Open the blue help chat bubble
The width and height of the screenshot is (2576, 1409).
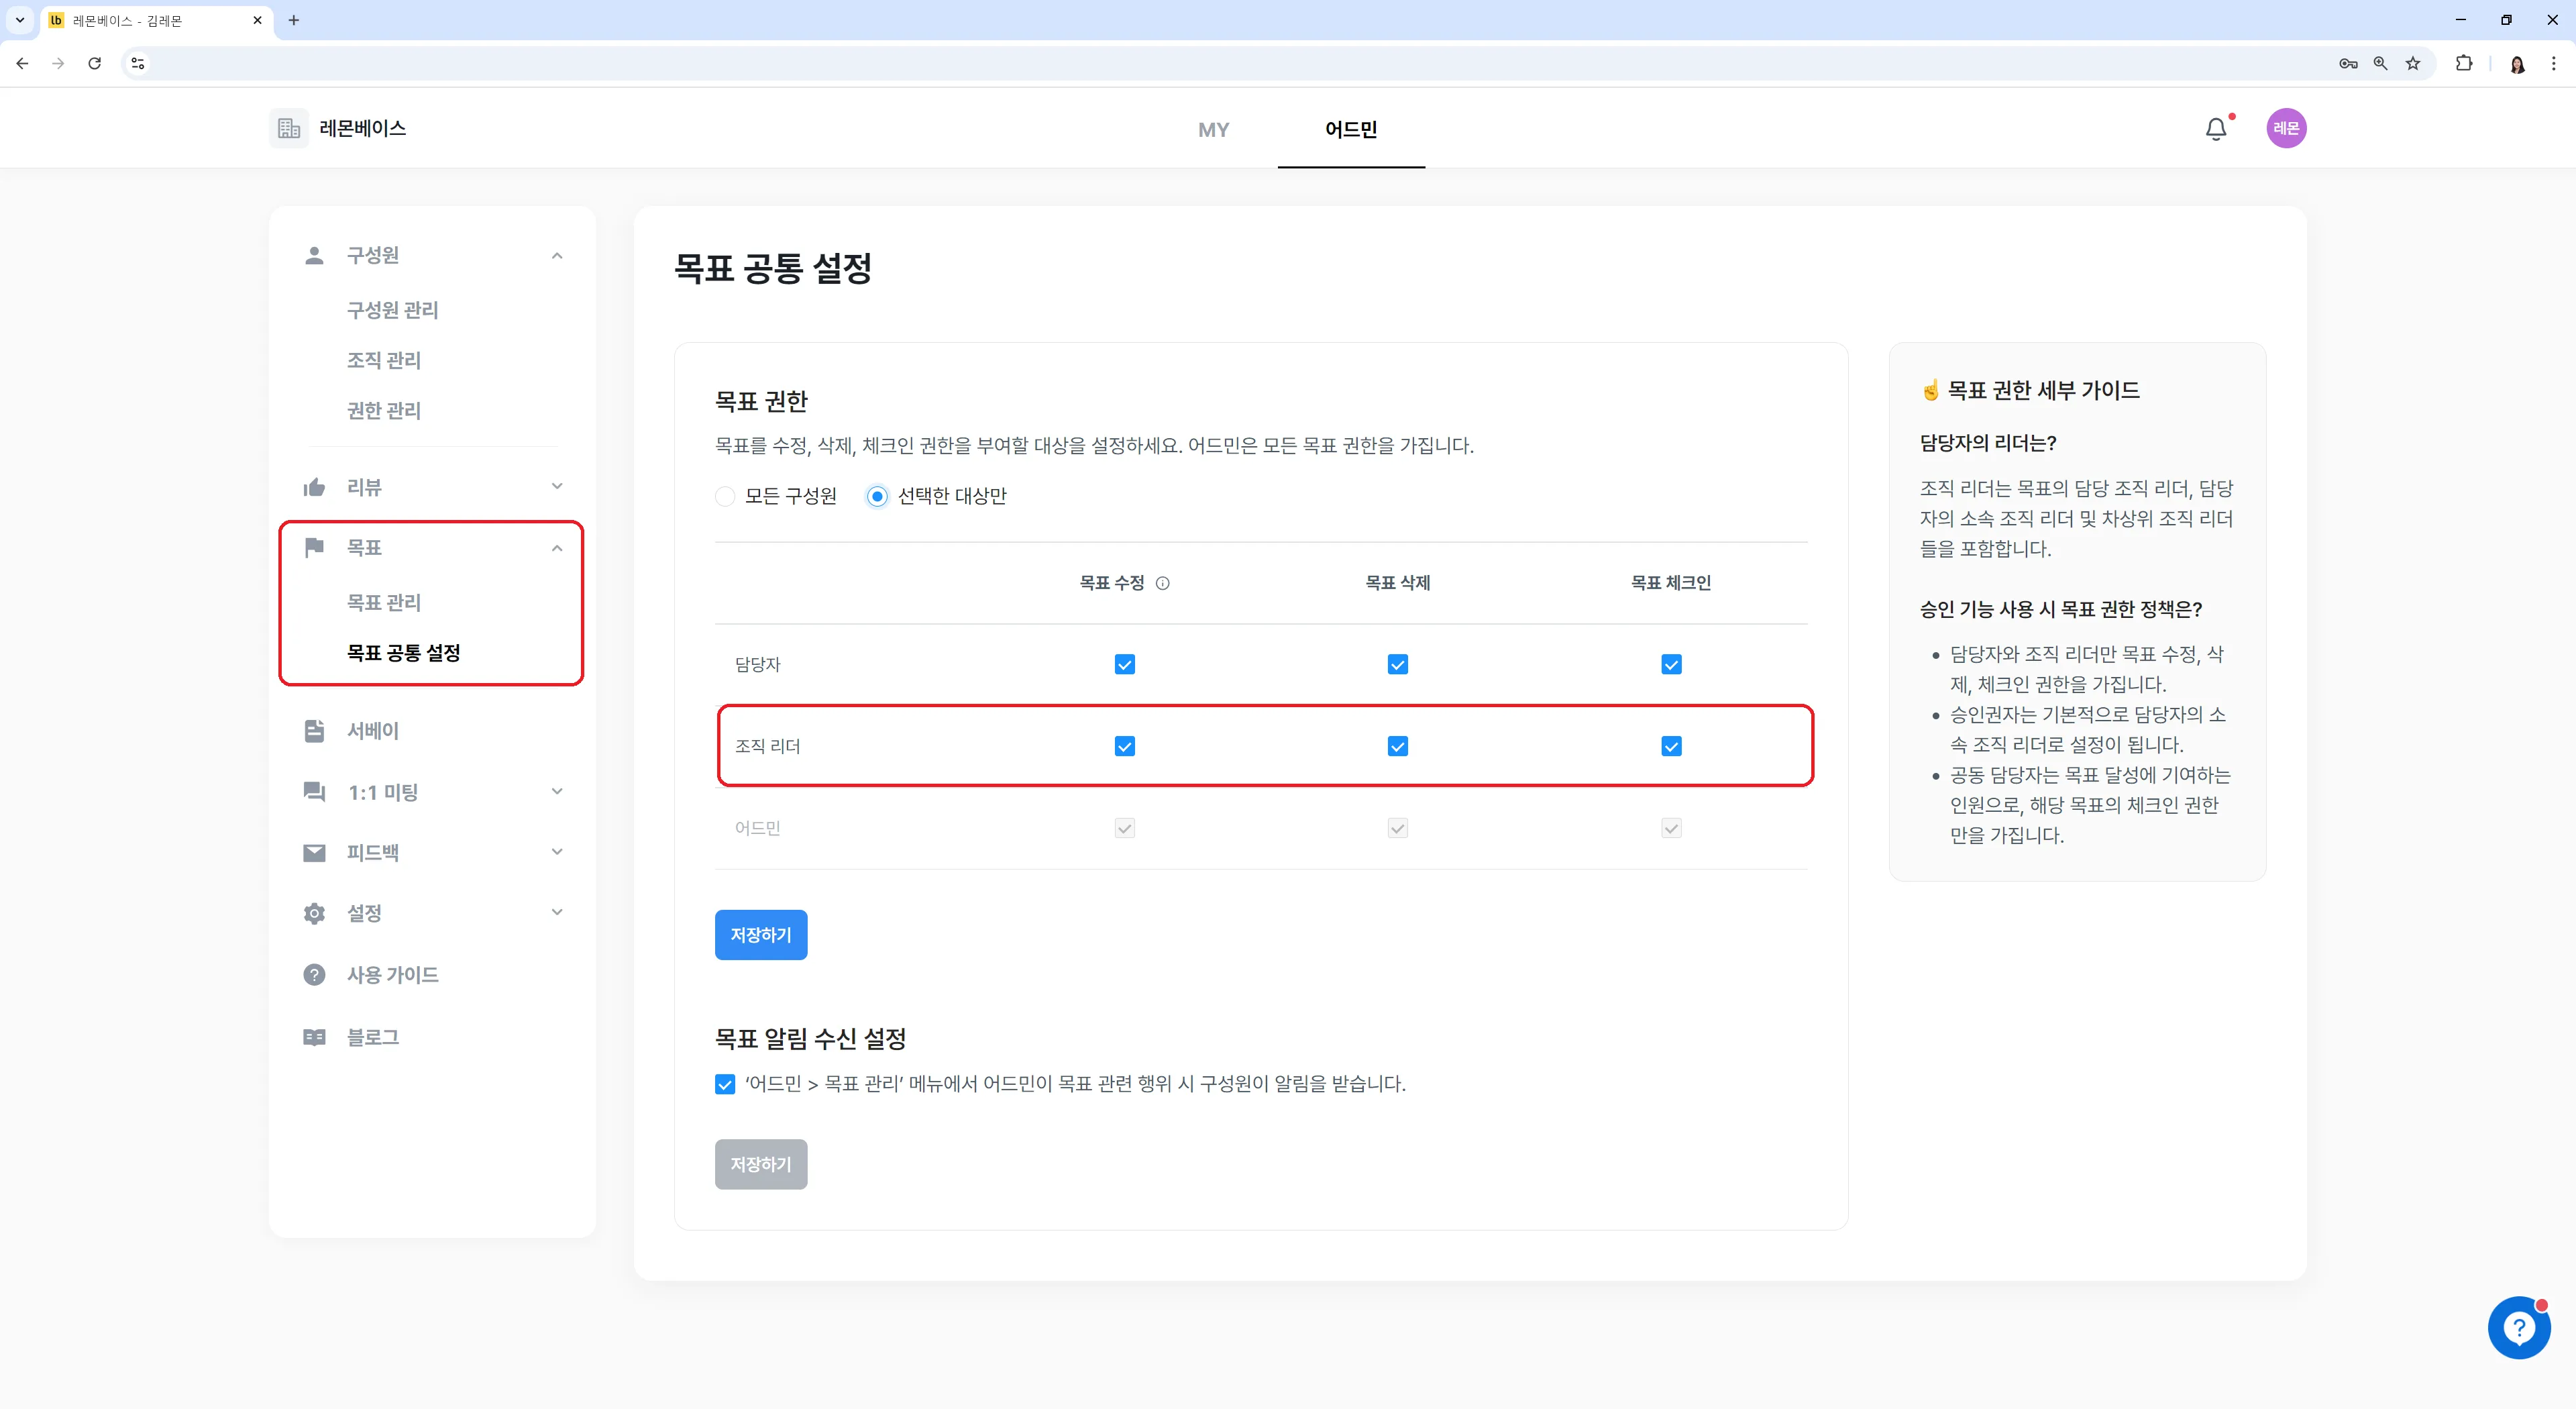coord(2519,1328)
